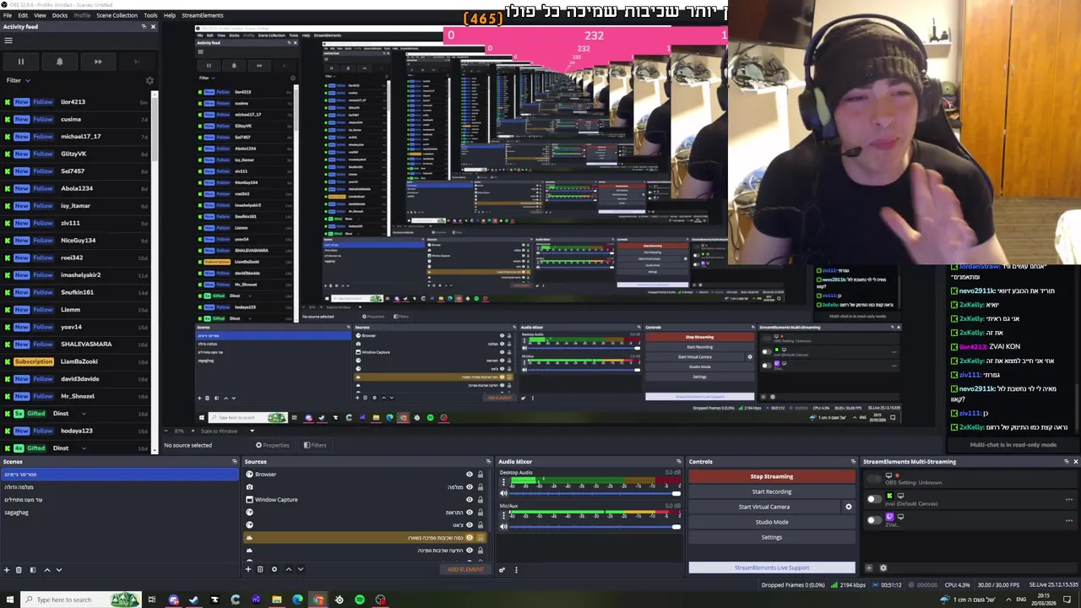Unlock the highlighted source row
Viewport: 1081px width, 608px height.
[x=481, y=538]
